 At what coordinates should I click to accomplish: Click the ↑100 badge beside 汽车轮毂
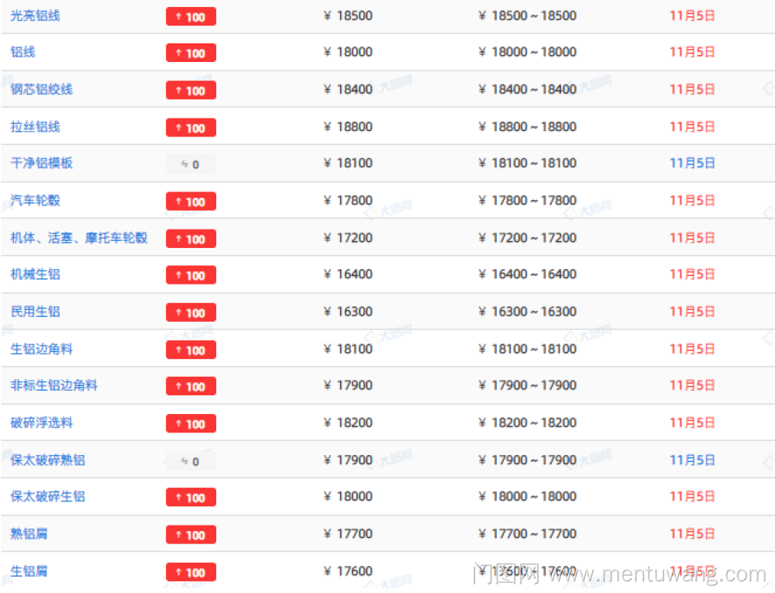pyautogui.click(x=191, y=202)
